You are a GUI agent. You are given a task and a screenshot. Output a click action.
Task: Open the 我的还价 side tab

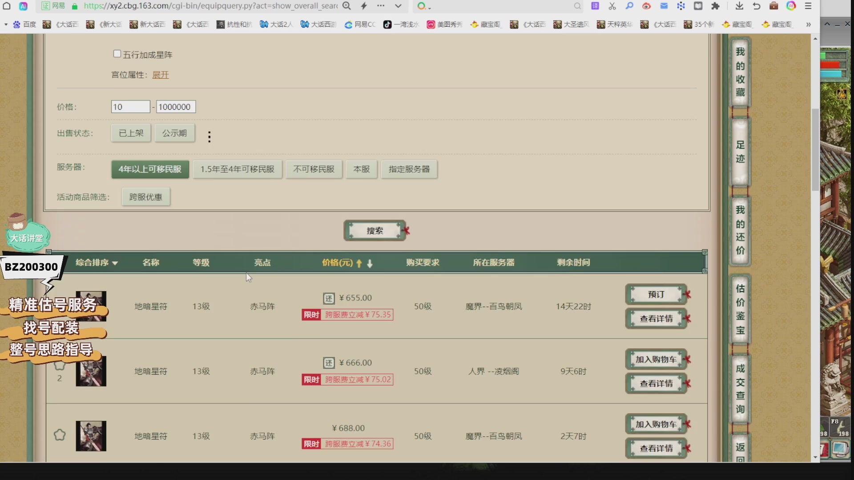point(740,230)
